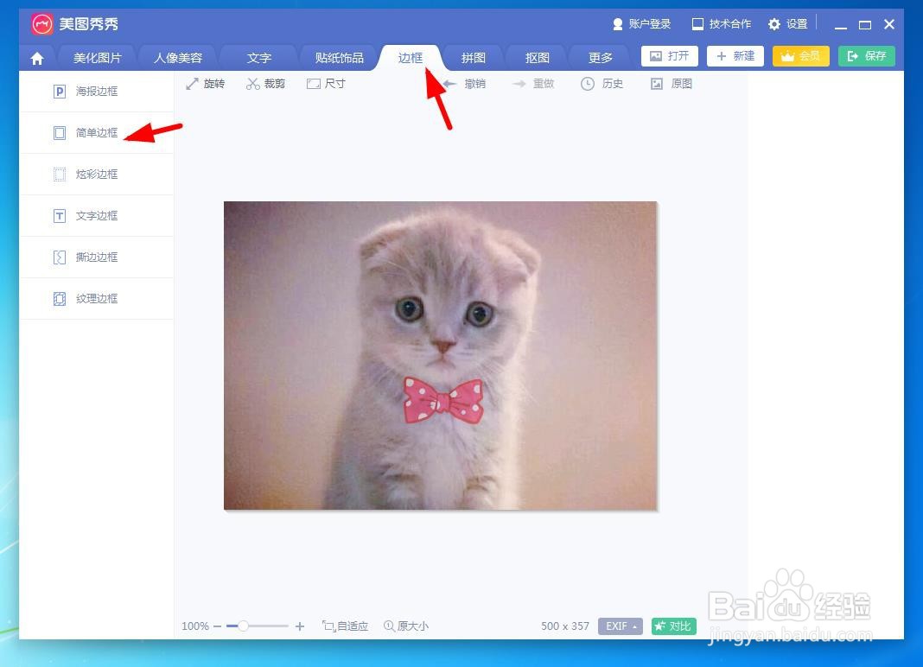Switch to the 文字 tab
The width and height of the screenshot is (923, 667).
tap(258, 58)
